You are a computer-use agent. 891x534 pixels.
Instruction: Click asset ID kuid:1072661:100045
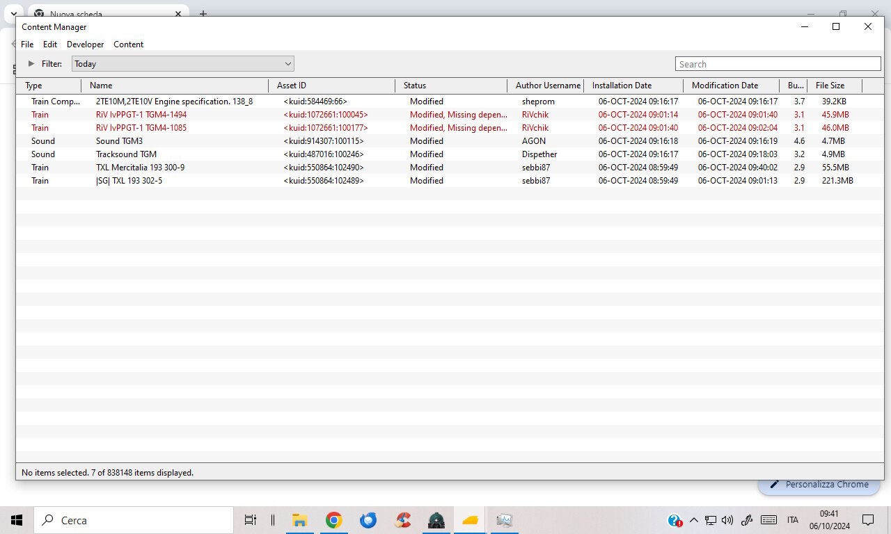click(326, 115)
